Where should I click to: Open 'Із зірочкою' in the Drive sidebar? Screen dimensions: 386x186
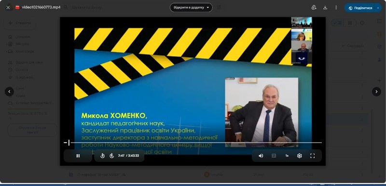21,77
